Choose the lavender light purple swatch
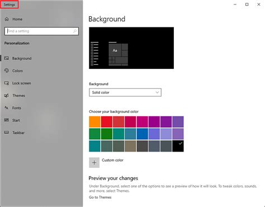265x207 pixels. click(x=166, y=134)
